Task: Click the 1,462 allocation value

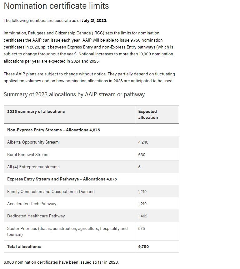Action: pyautogui.click(x=143, y=216)
